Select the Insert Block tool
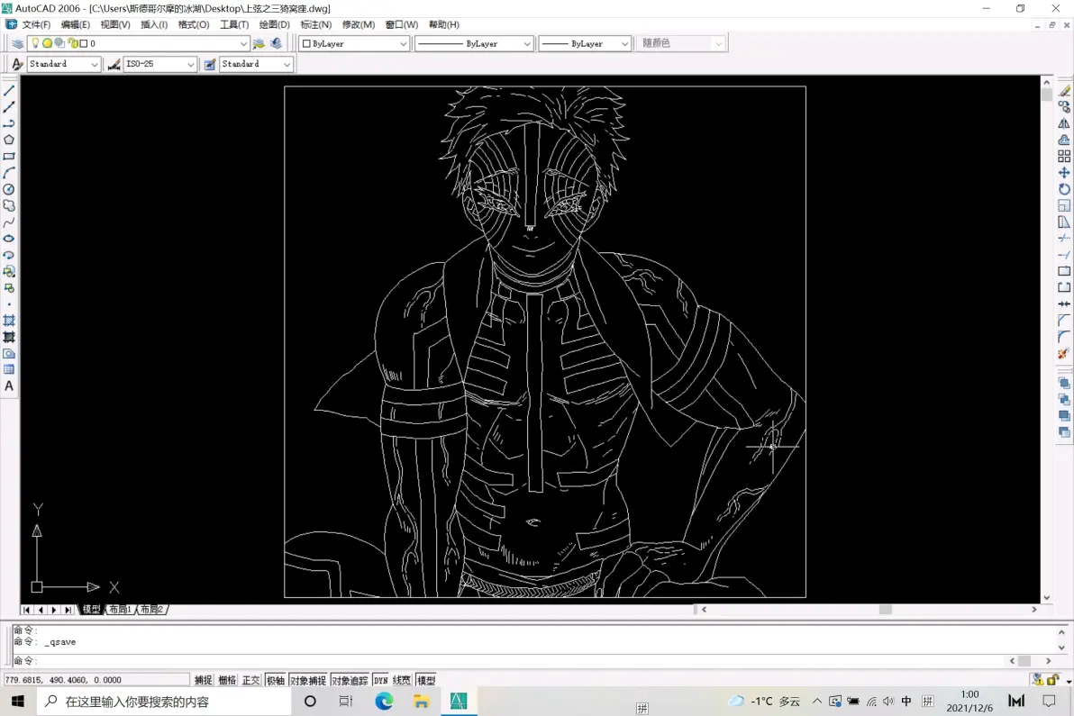The image size is (1074, 716). [9, 271]
